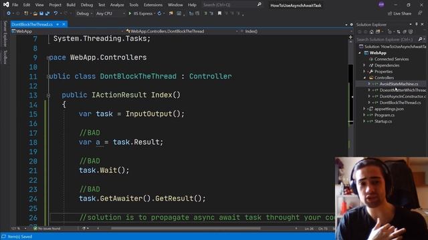
Task: Open the Edit menu
Action: pos(27,5)
